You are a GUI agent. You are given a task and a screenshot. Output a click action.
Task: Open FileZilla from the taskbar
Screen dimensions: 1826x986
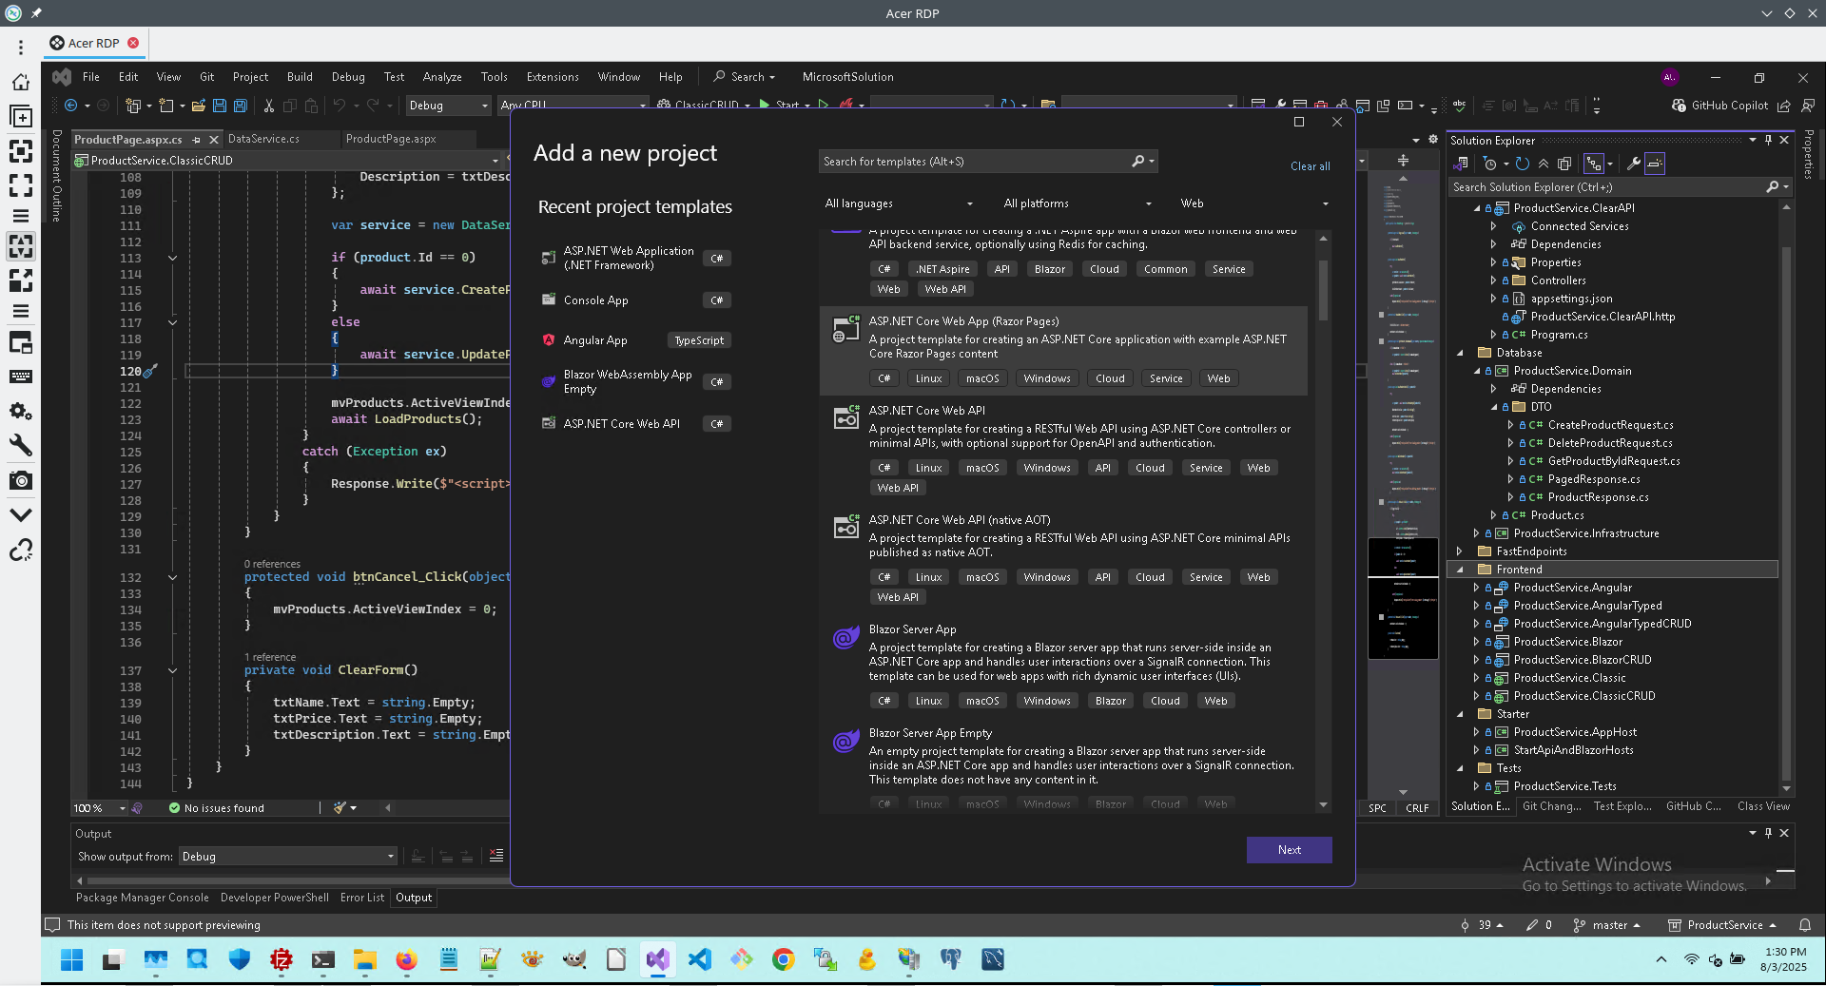pyautogui.click(x=281, y=959)
